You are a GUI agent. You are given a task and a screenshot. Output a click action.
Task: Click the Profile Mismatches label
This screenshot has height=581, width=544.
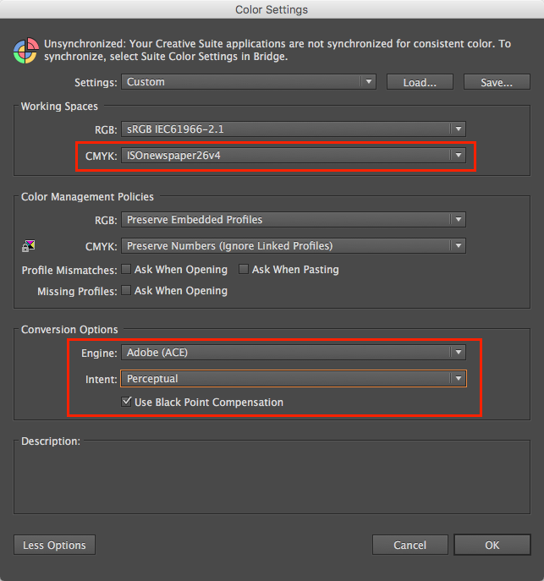click(69, 270)
